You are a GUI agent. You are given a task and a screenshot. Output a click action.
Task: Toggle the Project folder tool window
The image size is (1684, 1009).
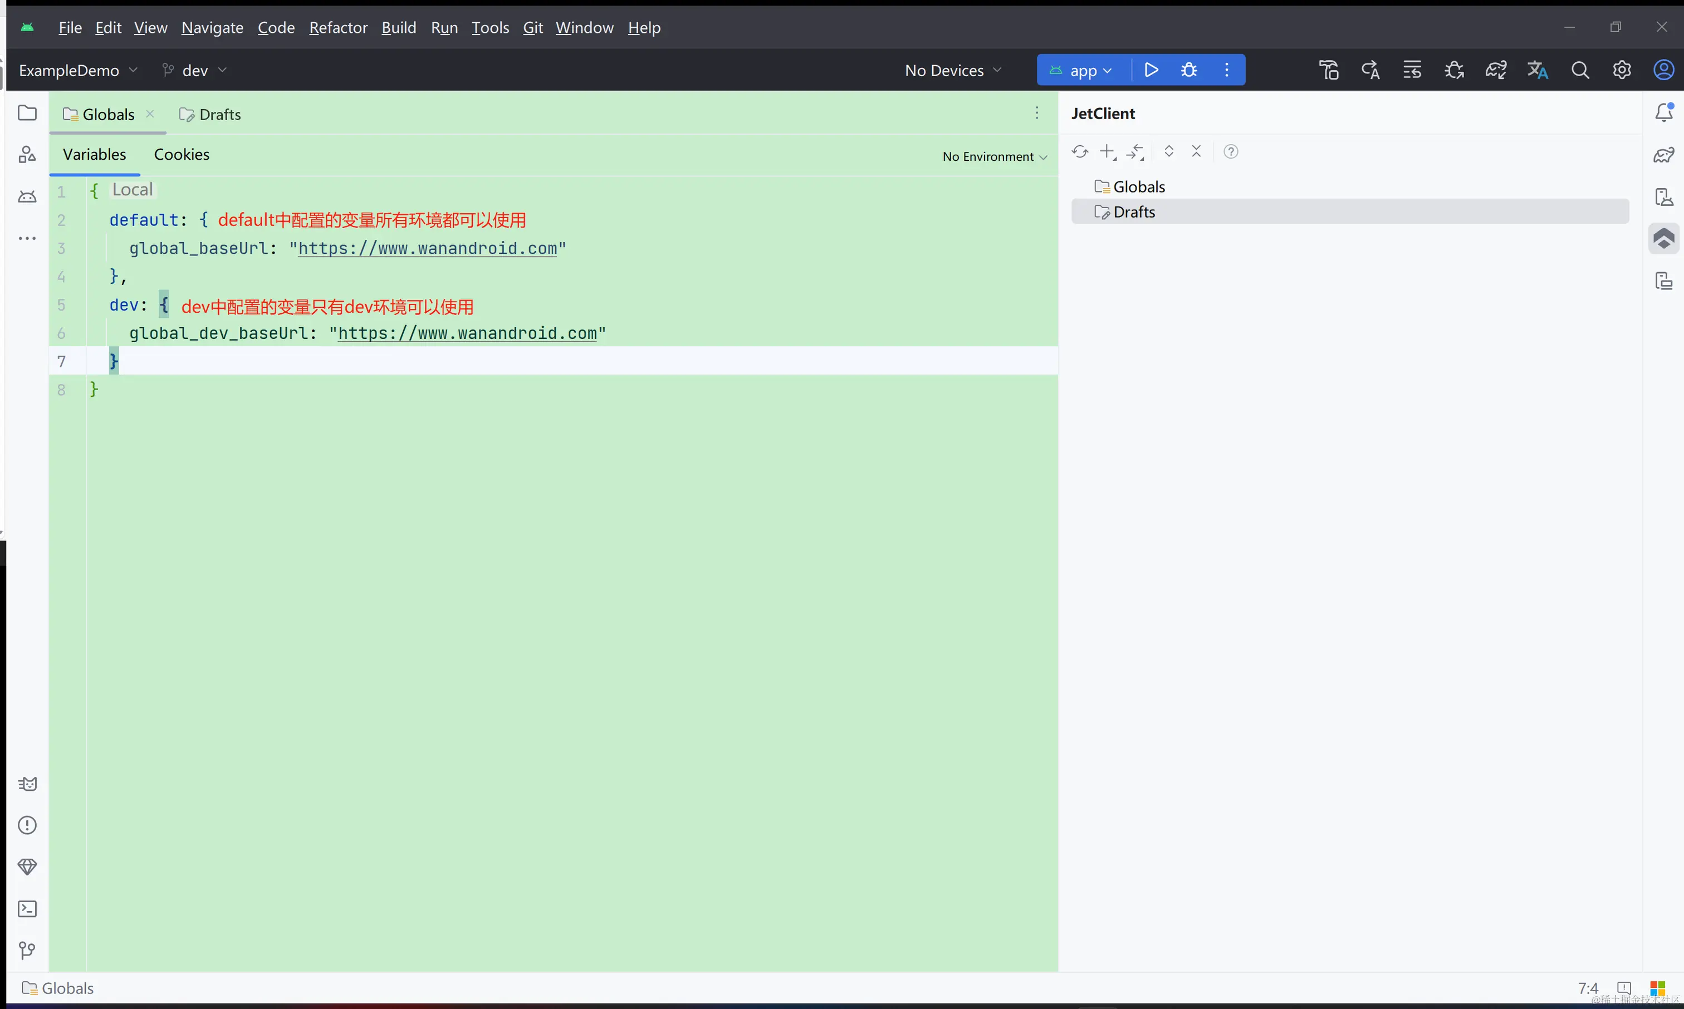27,113
